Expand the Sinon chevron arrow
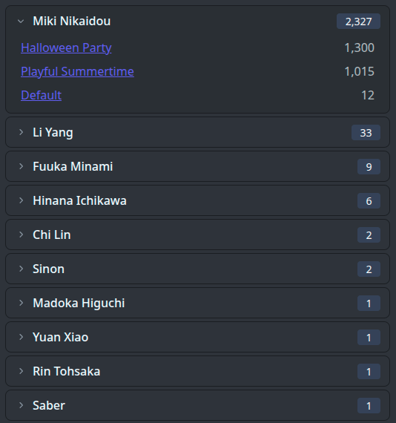The image size is (396, 423). point(21,269)
